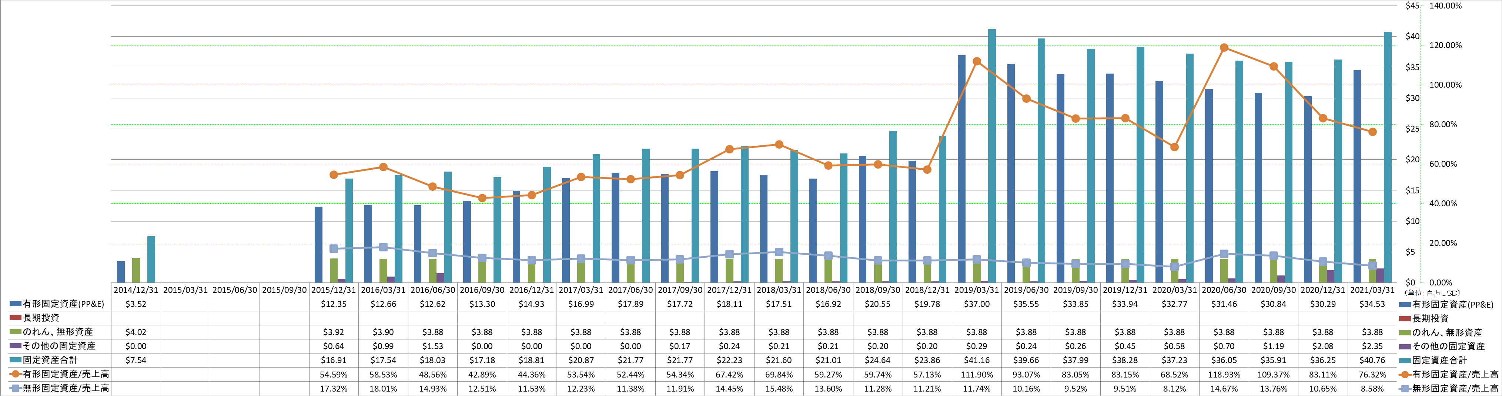The image size is (1502, 396).
Task: Click the 42.89% ratio cell
Action: tap(482, 375)
